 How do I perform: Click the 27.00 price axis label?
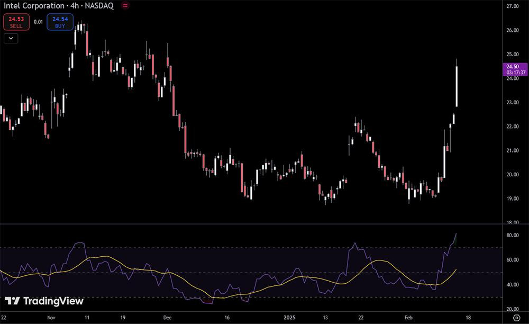pyautogui.click(x=513, y=6)
